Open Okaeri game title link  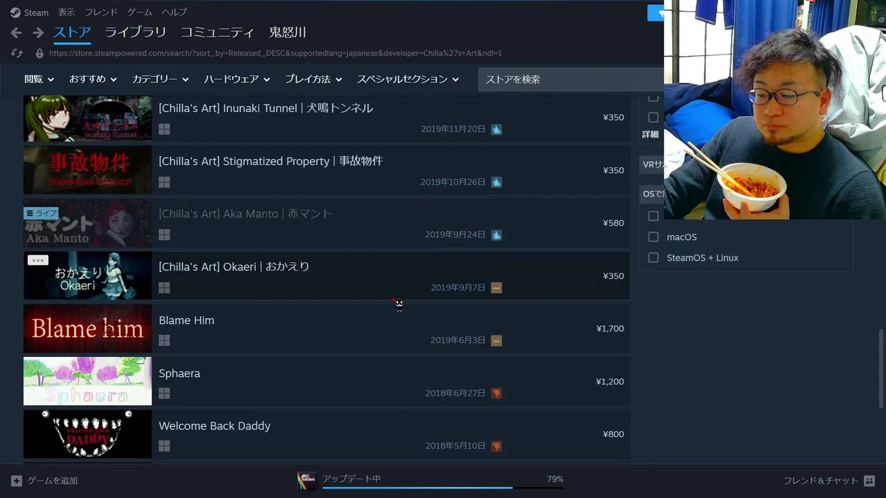click(x=234, y=266)
